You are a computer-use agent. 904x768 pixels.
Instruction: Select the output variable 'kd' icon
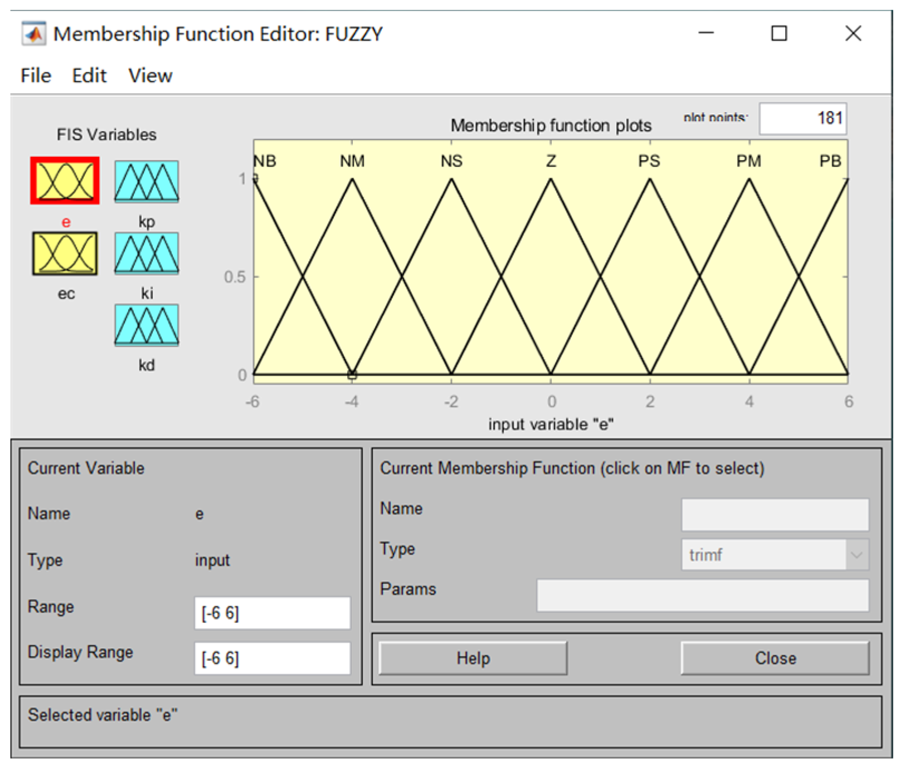[147, 325]
